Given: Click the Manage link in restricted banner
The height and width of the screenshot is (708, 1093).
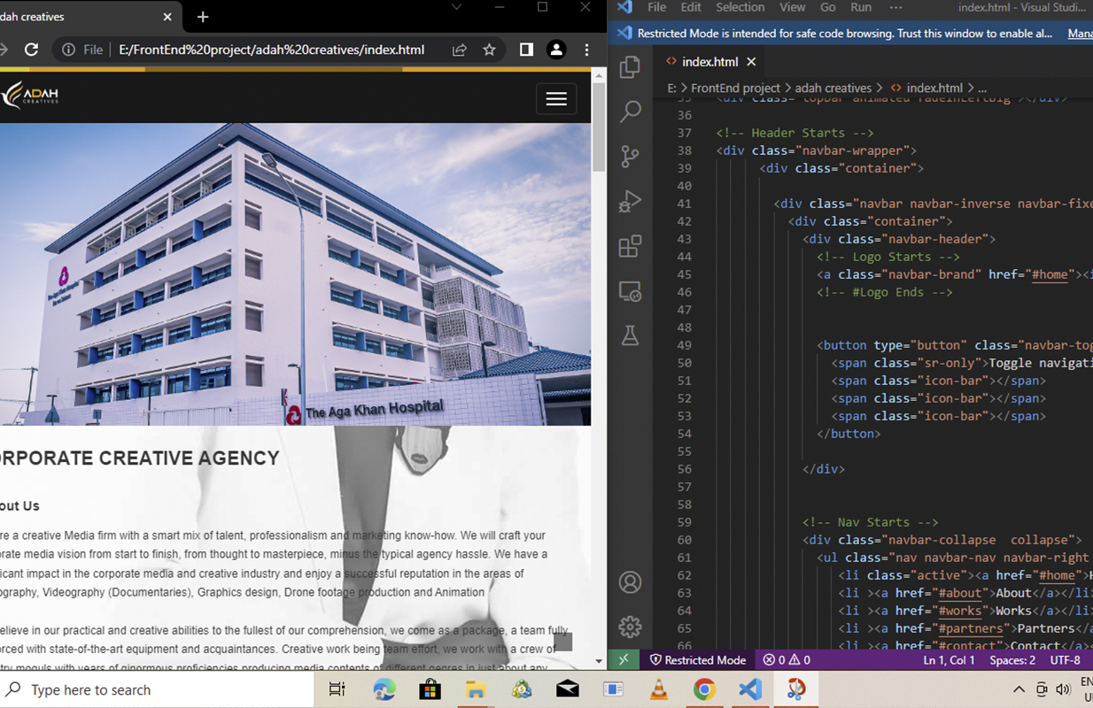Looking at the screenshot, I should (x=1080, y=33).
